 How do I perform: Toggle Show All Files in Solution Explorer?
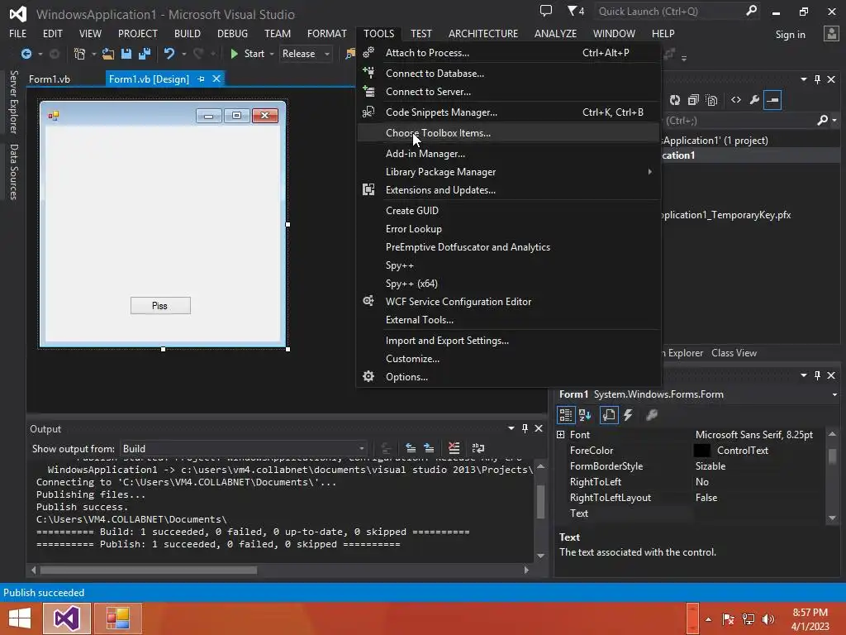click(x=711, y=100)
